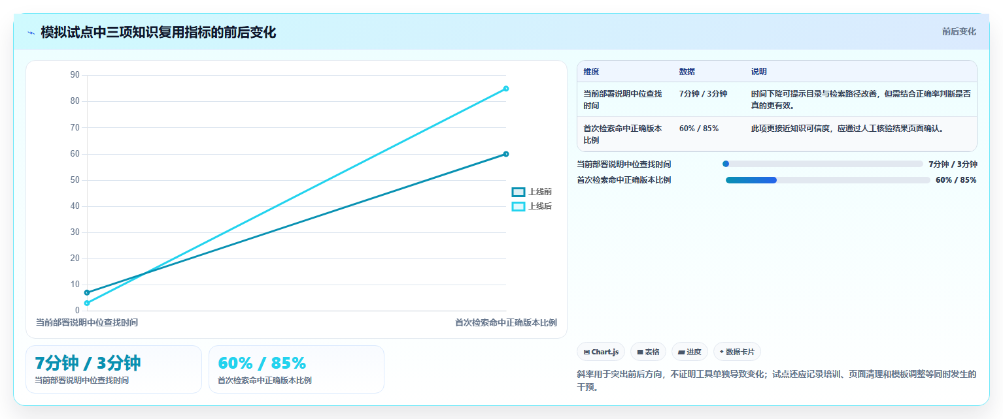
Task: Click the explanation starting 时间下降可提示目录
Action: tap(861, 100)
